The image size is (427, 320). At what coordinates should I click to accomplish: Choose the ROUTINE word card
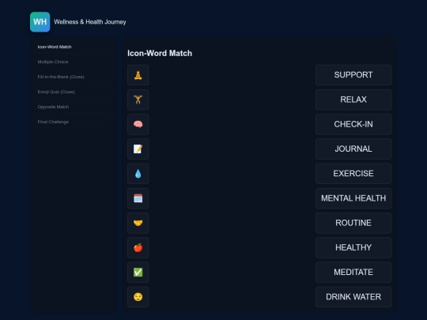353,223
